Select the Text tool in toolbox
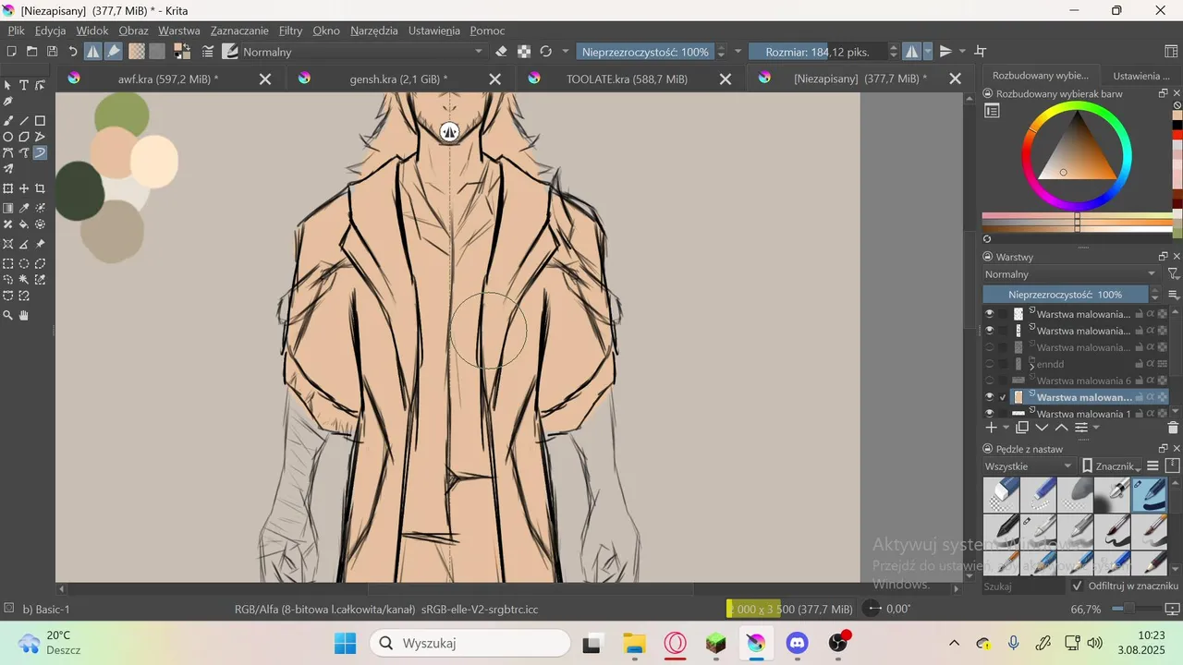Screen dimensions: 1183x665 pos(24,85)
